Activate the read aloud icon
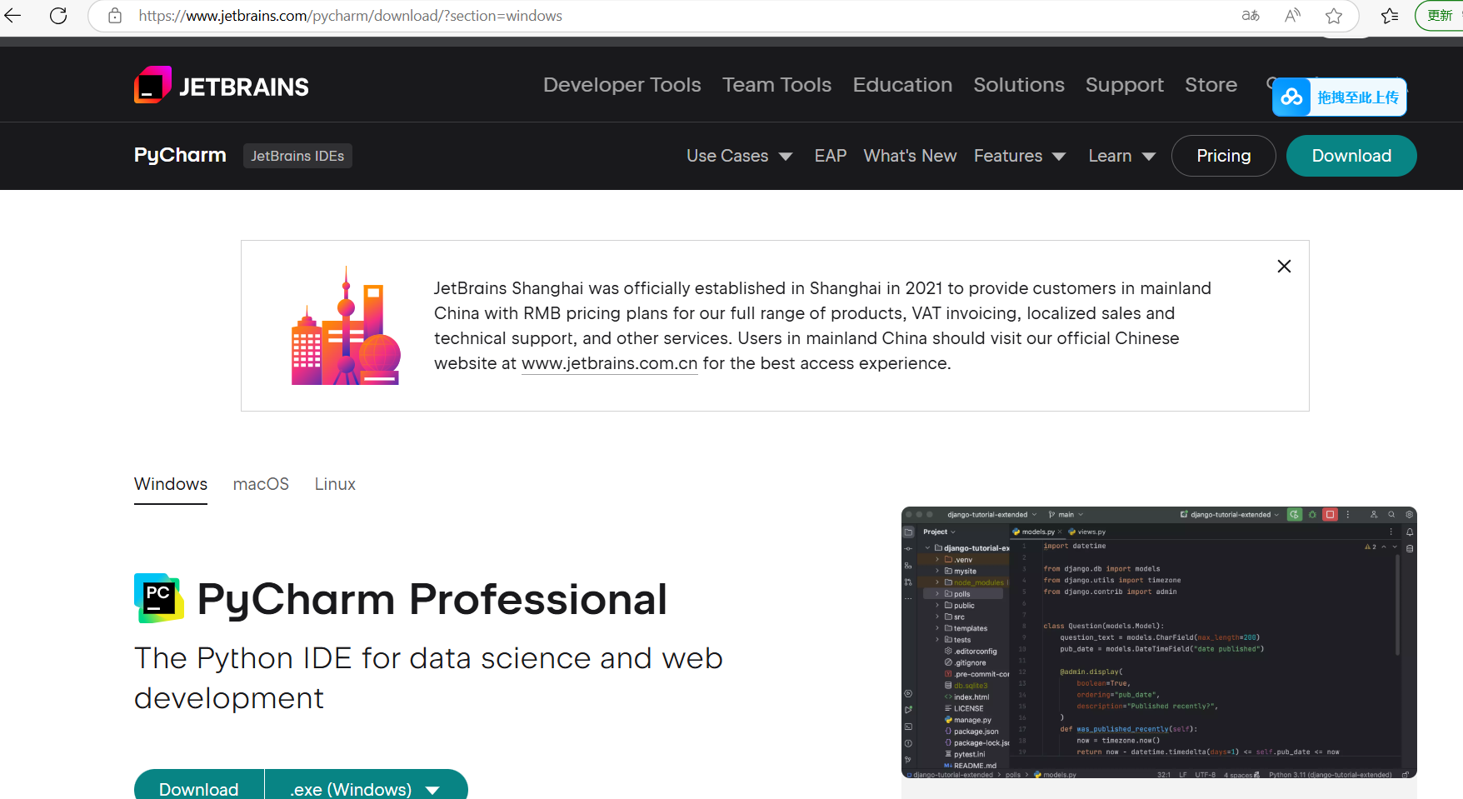The height and width of the screenshot is (799, 1463). pos(1292,15)
